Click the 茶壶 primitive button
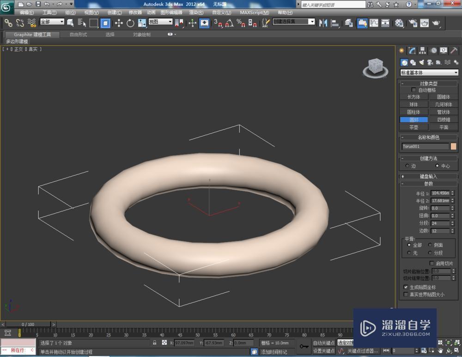Viewport: 462px width, 357px height. point(414,127)
